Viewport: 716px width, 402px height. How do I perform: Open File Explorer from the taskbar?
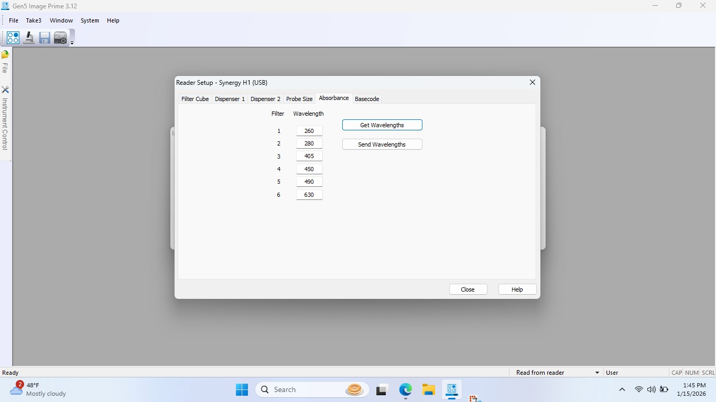(429, 389)
